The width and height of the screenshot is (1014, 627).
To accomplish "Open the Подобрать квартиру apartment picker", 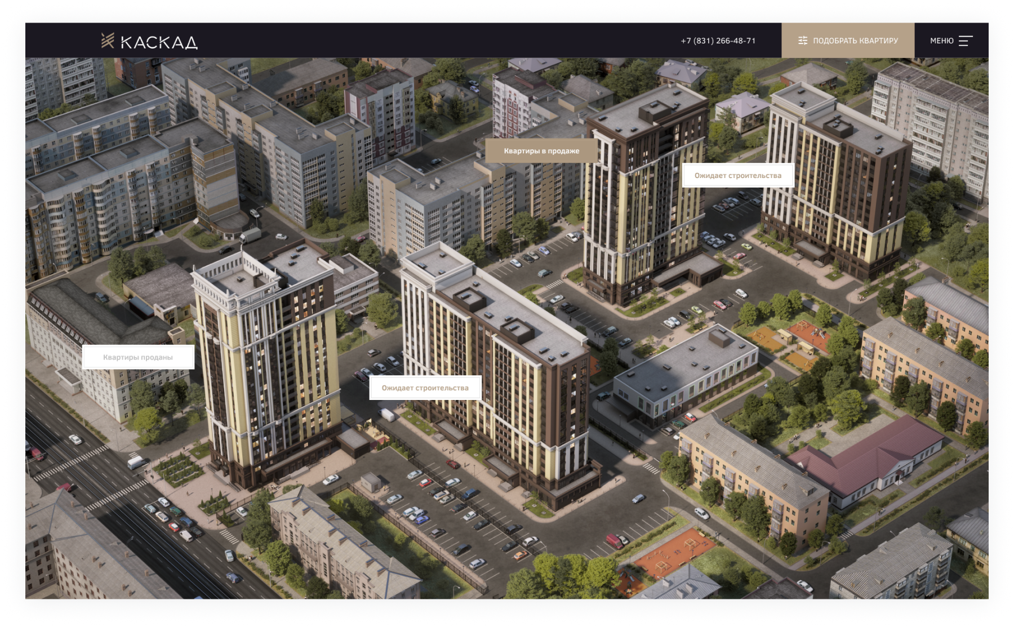I will click(x=855, y=41).
